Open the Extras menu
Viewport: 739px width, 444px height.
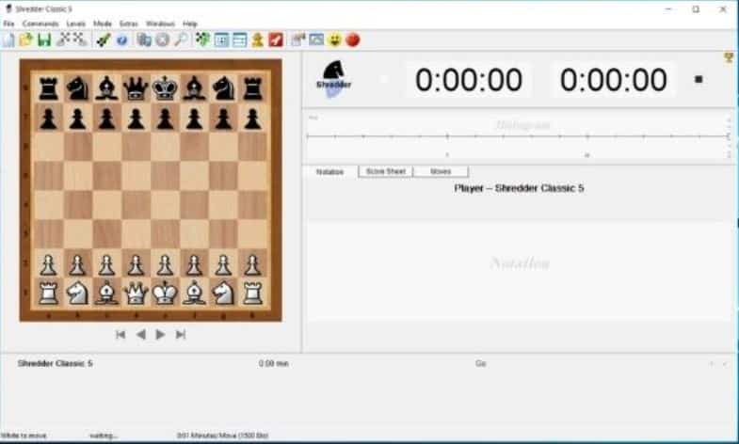tap(129, 24)
